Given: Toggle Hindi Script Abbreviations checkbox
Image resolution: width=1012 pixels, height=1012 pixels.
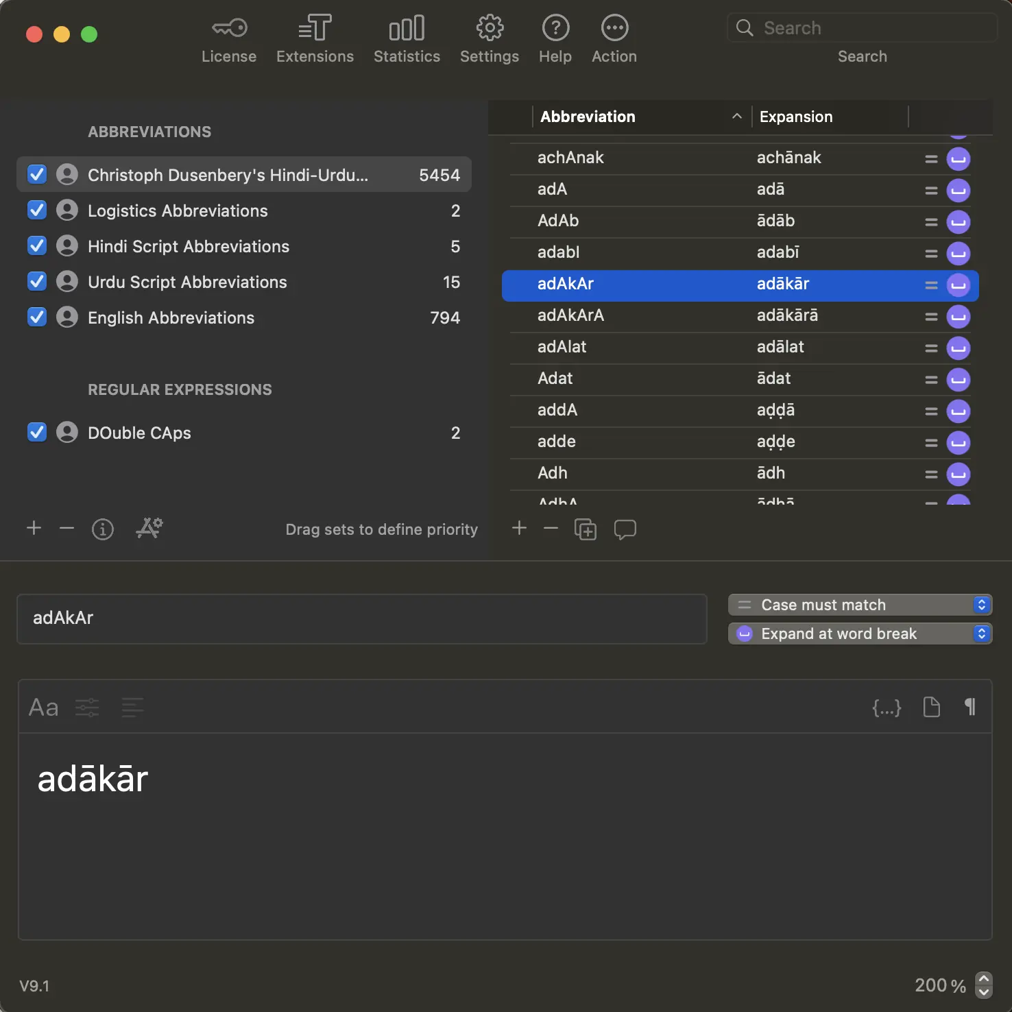Looking at the screenshot, I should [x=37, y=246].
